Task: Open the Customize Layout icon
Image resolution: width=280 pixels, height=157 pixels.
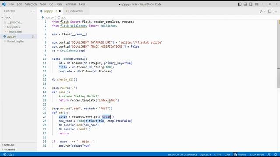Action: coord(257,4)
